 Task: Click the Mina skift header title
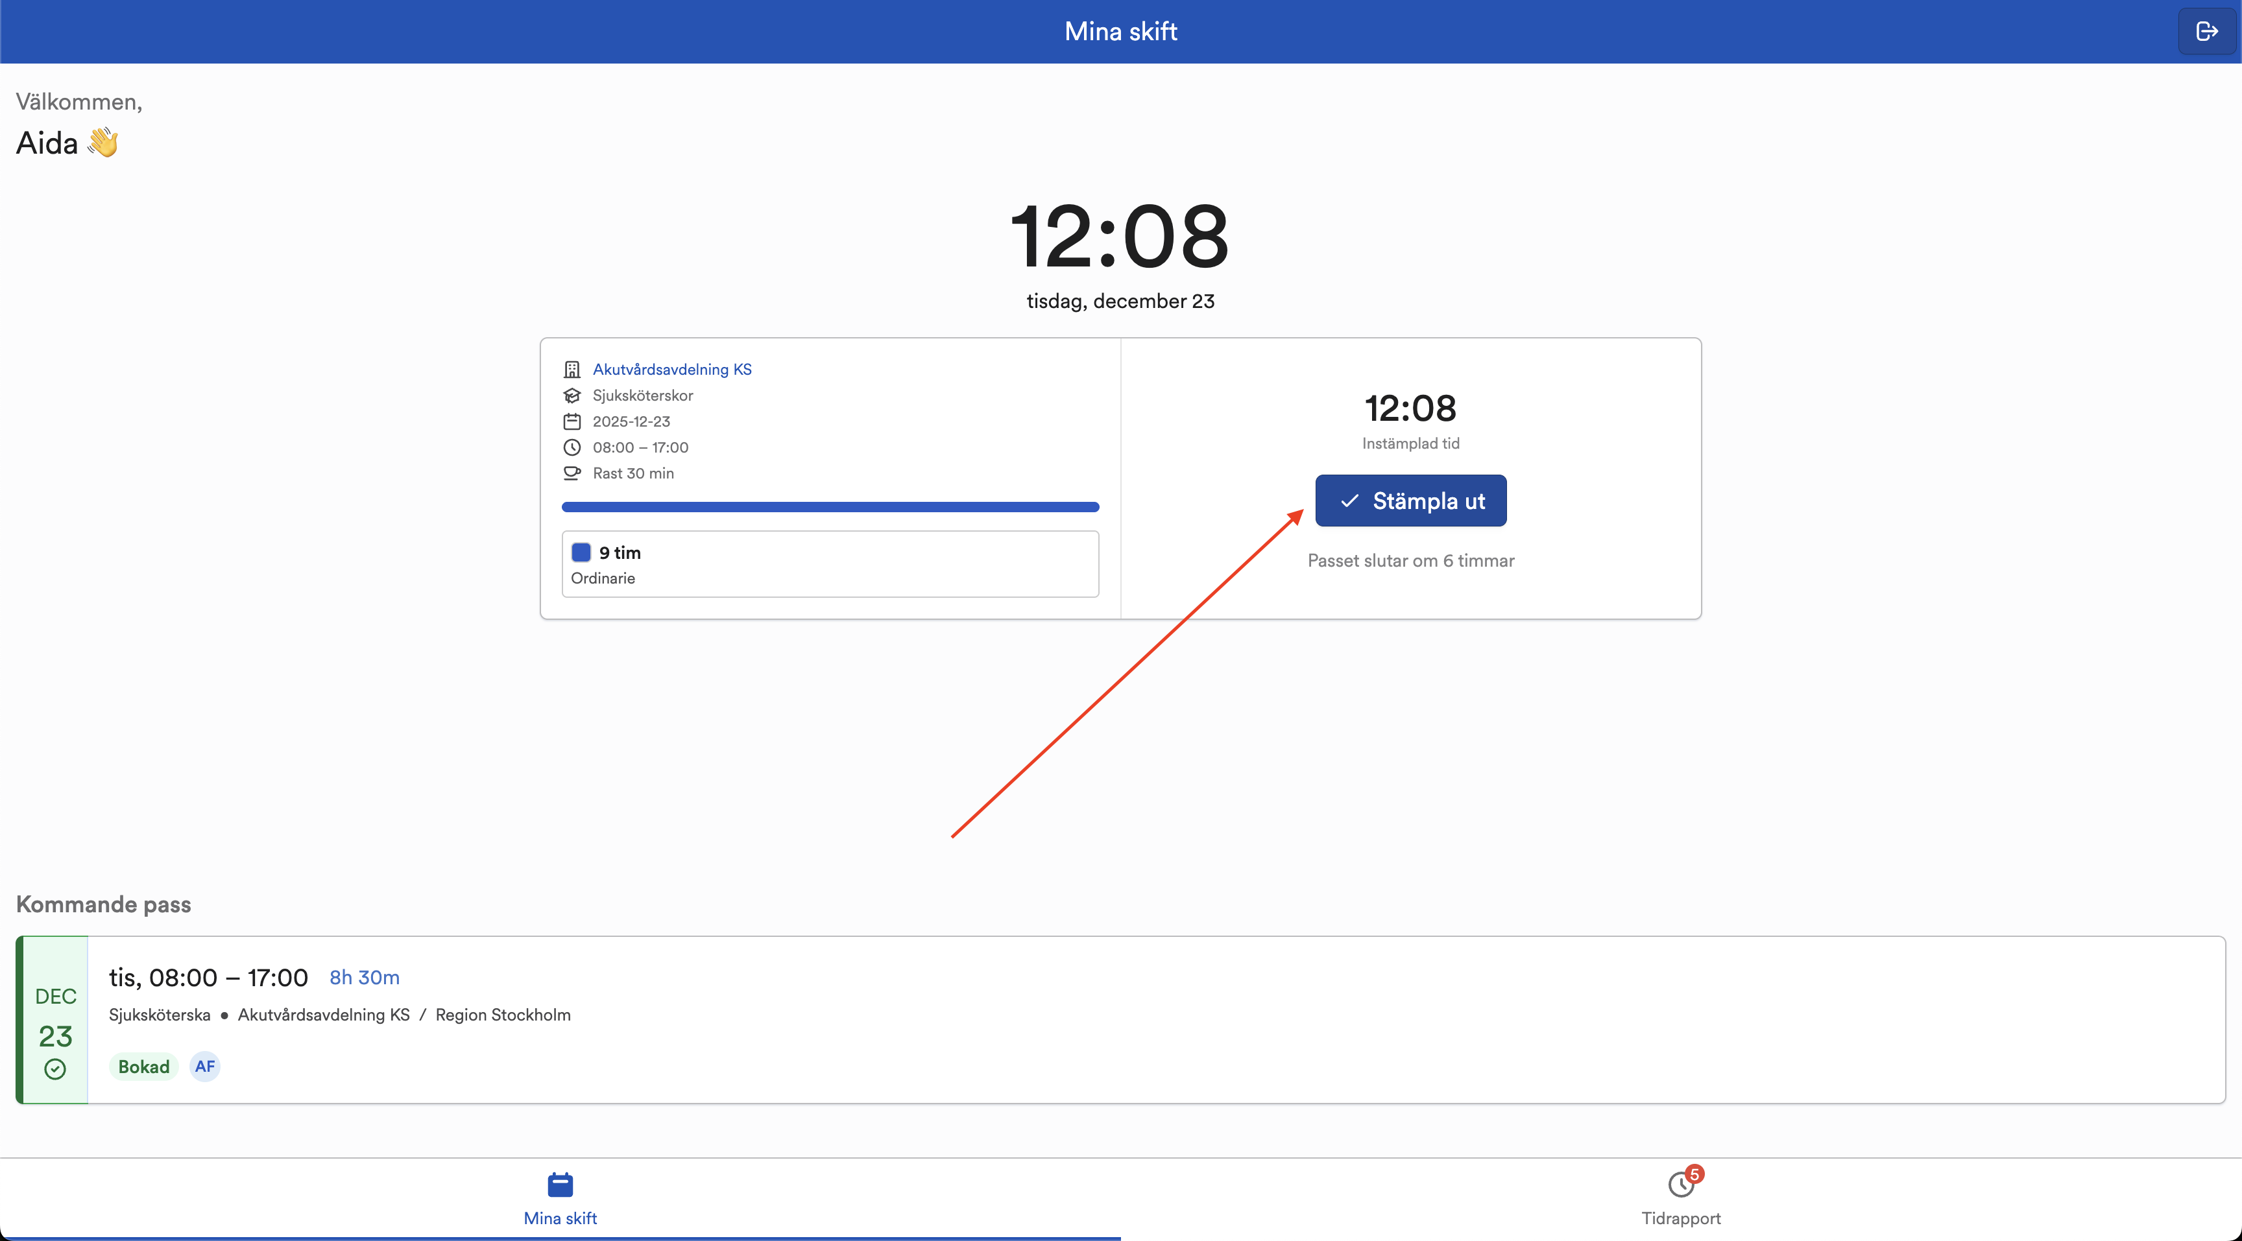point(1121,31)
